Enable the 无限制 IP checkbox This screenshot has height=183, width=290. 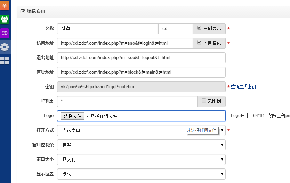tap(204, 101)
